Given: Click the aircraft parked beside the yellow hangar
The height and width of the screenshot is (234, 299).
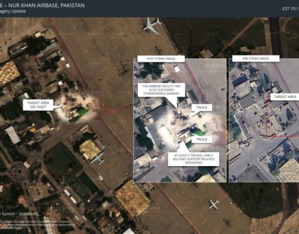Looking at the screenshot, I should 98,158.
